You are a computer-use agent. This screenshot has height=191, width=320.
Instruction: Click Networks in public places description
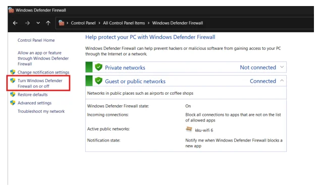pyautogui.click(x=140, y=93)
